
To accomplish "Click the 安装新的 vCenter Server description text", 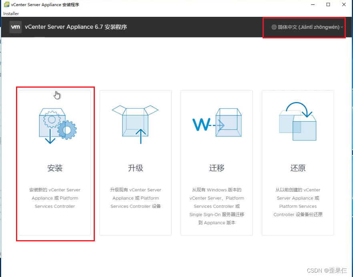I will pos(55,198).
